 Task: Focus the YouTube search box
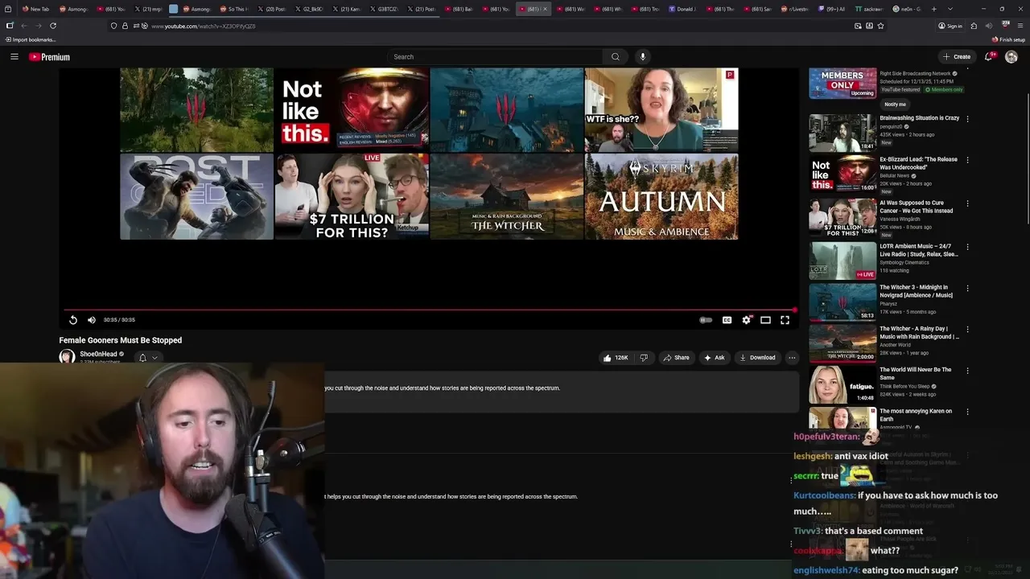pyautogui.click(x=495, y=57)
